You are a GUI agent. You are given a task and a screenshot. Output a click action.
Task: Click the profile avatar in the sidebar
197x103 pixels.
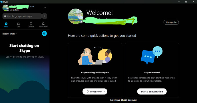coord(5,8)
